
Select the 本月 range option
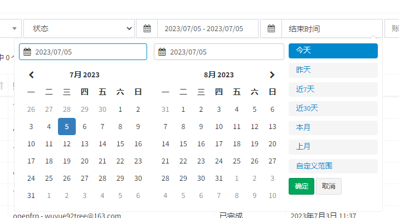click(x=333, y=127)
